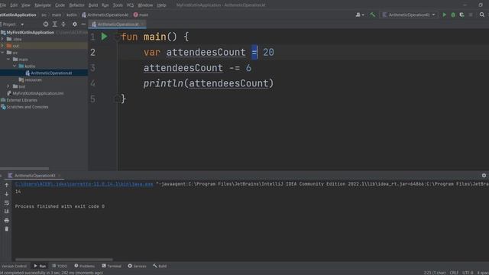Viewport: 489px width, 275px height.
Task: Hide the Project tool window
Action: [83, 24]
